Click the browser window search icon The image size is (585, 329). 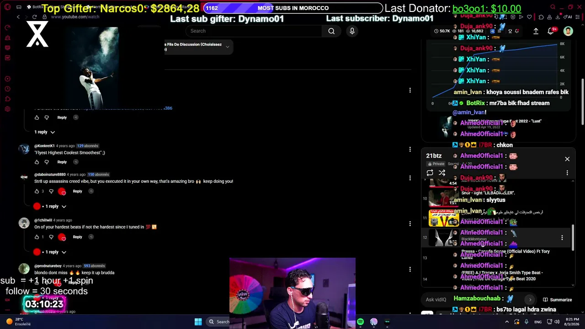(553, 7)
